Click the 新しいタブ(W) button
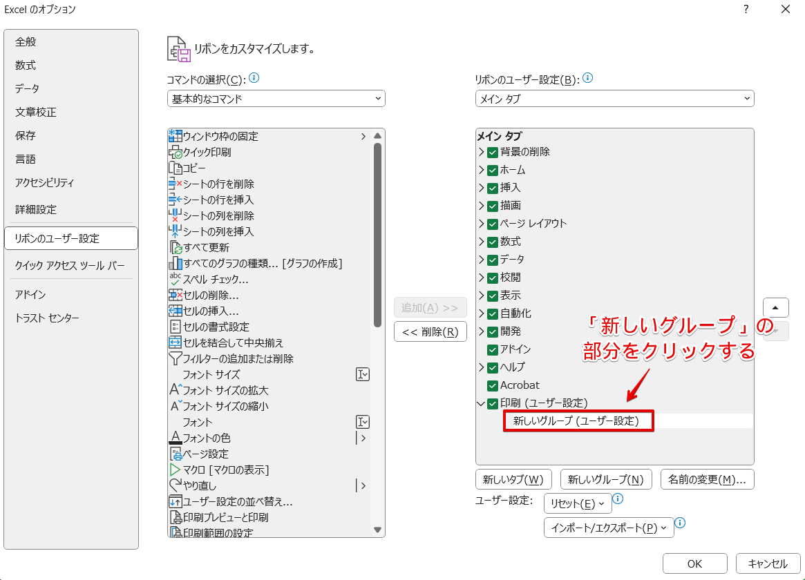The width and height of the screenshot is (805, 580). pos(513,478)
